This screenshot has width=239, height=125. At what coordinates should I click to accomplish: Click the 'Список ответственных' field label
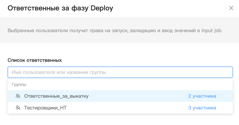[x=35, y=60]
